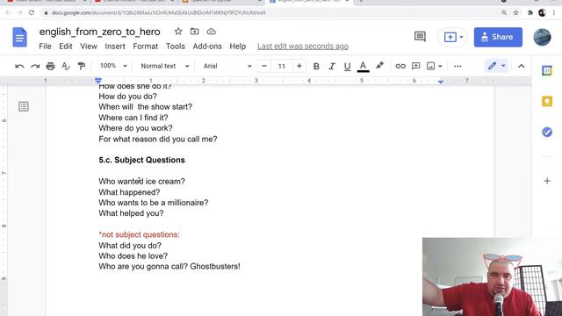Click the line 'Who wants to be a millionaire?'
The image size is (562, 316).
[x=154, y=203]
